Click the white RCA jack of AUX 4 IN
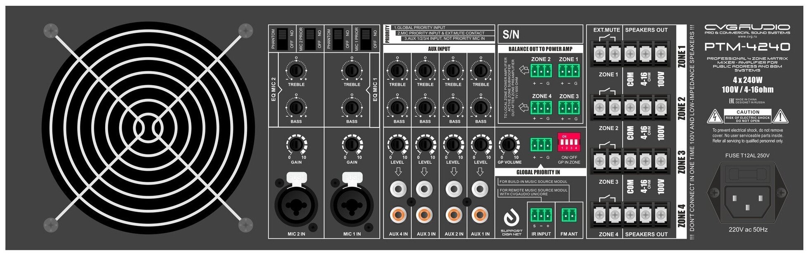Screen dimensions: 810x255 pos(398,189)
